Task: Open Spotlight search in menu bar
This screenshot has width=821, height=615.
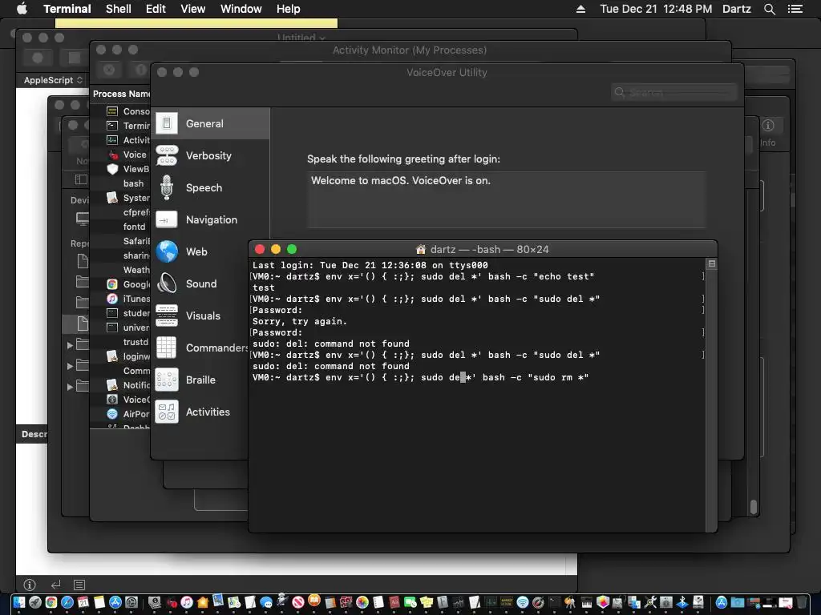Action: point(769,9)
